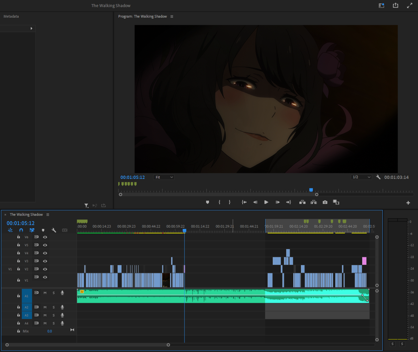Toggle source patch V1 indicator
Image resolution: width=418 pixels, height=352 pixels.
[10, 269]
